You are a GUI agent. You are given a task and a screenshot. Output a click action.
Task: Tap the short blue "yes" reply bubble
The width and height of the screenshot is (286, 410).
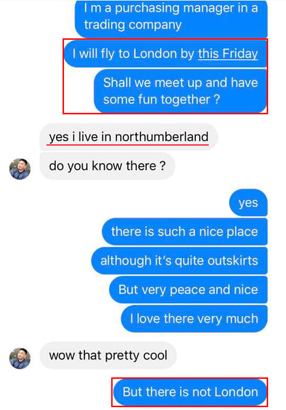[x=248, y=202]
